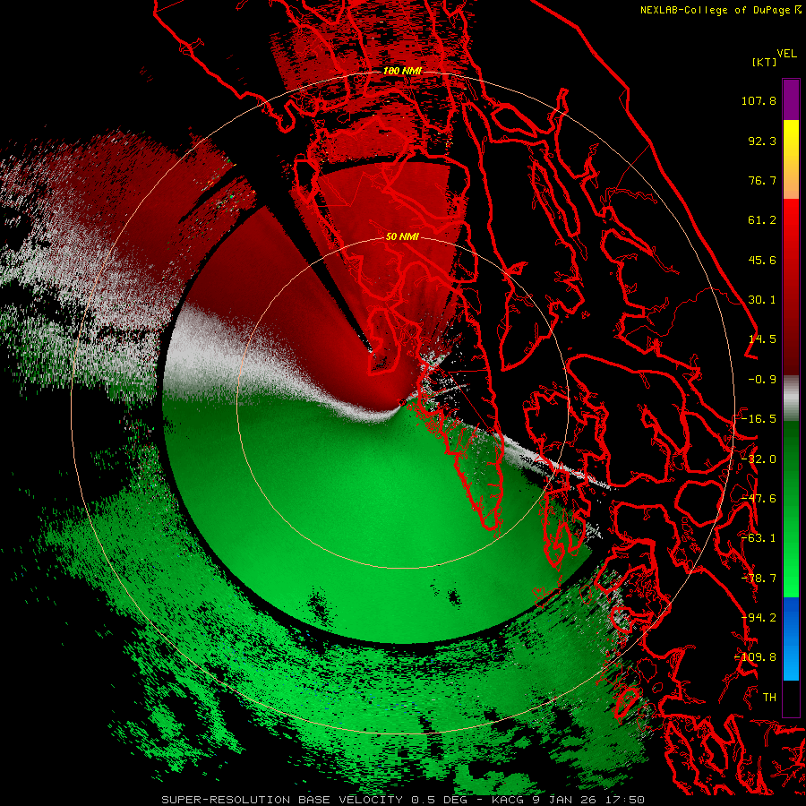Click the -16.5 legend value

[x=759, y=419]
